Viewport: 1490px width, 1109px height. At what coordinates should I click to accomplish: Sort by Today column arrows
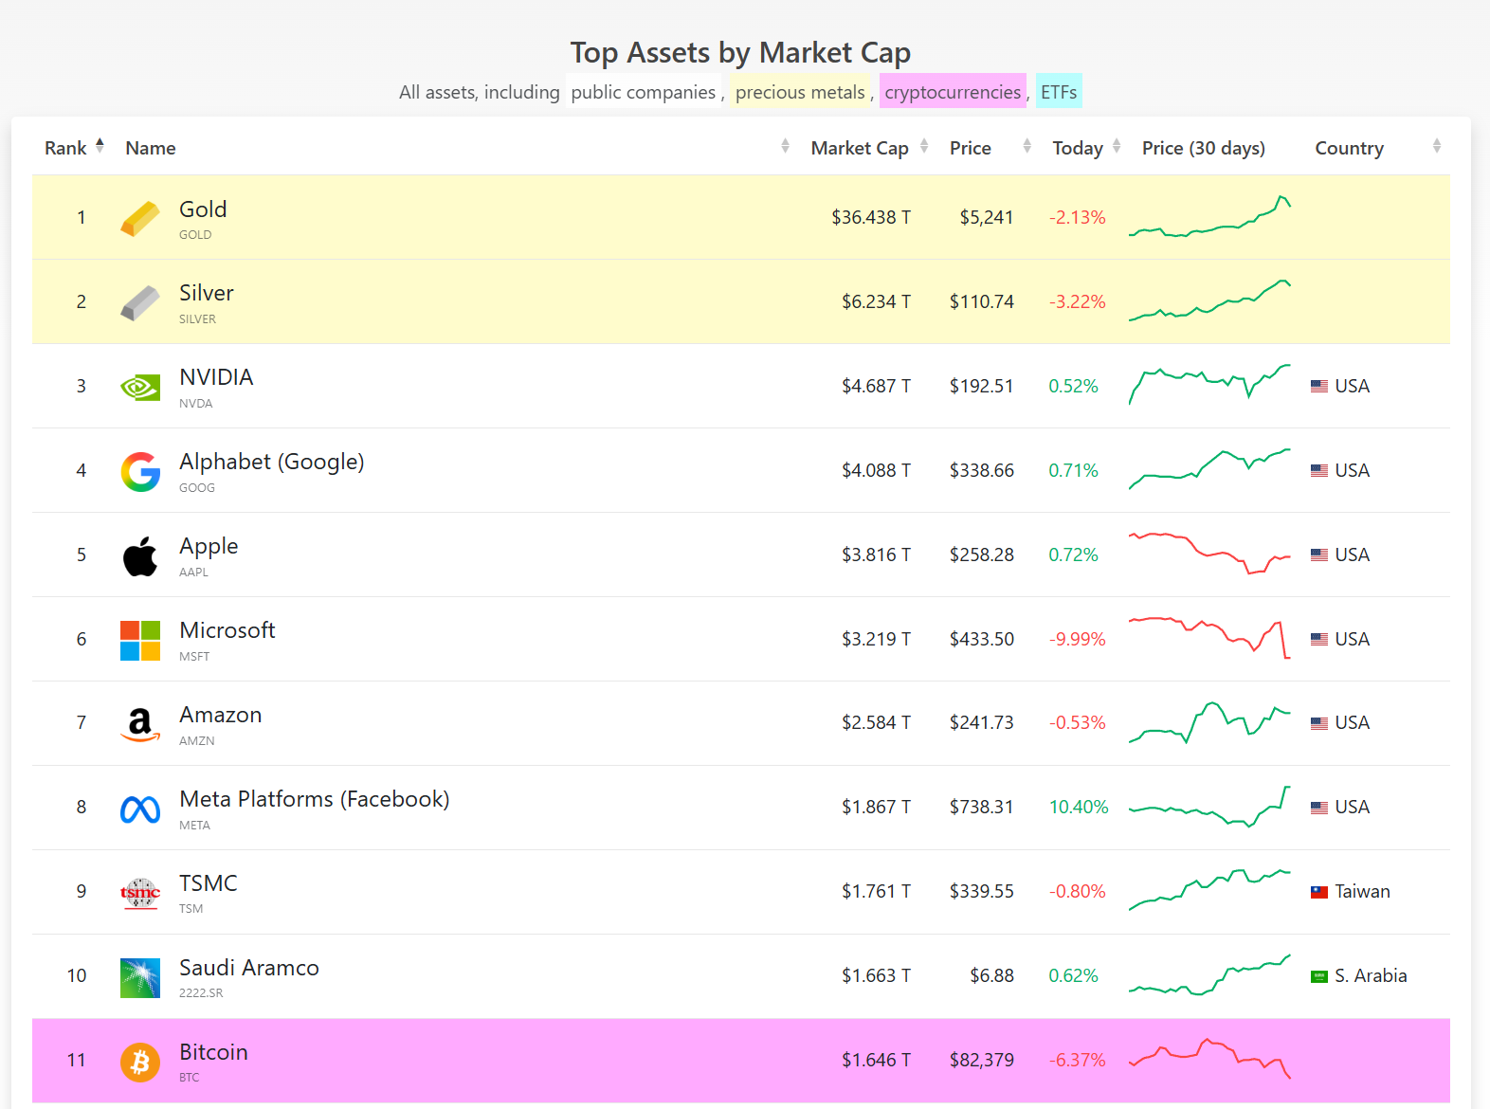click(x=1117, y=146)
